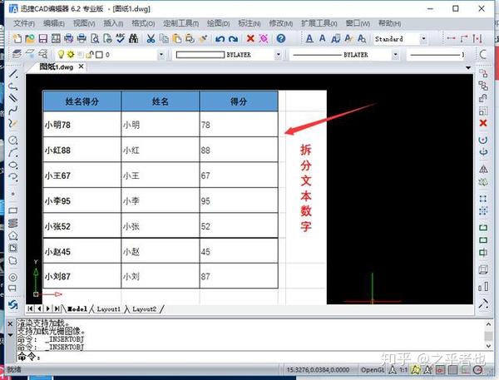The image size is (499, 380).
Task: Select the Donut tool in left toolbar
Action: [x=13, y=277]
